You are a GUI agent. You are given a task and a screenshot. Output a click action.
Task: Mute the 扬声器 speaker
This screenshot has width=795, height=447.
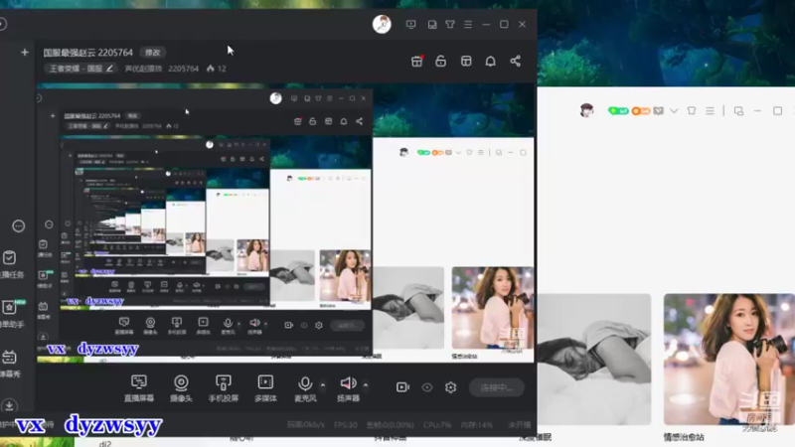point(349,388)
